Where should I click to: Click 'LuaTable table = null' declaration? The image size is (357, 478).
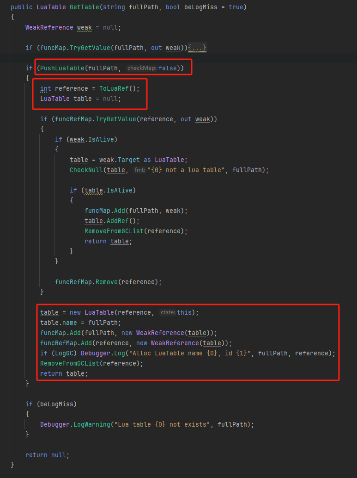(x=80, y=99)
